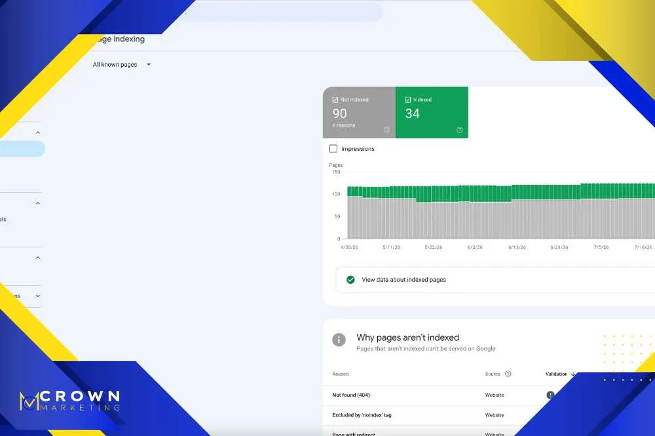This screenshot has height=436, width=655.
Task: Open the All known pages dropdown
Action: [x=122, y=65]
